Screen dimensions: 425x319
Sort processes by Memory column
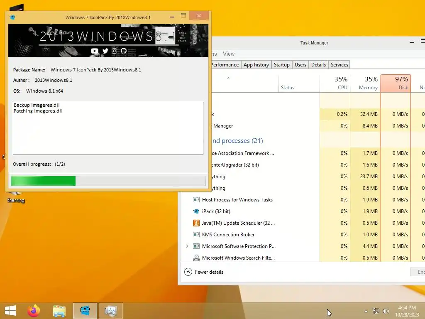(365, 83)
